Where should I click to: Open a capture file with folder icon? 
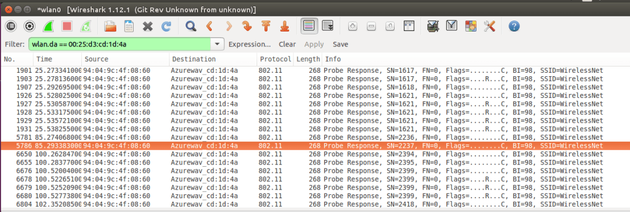point(110,26)
